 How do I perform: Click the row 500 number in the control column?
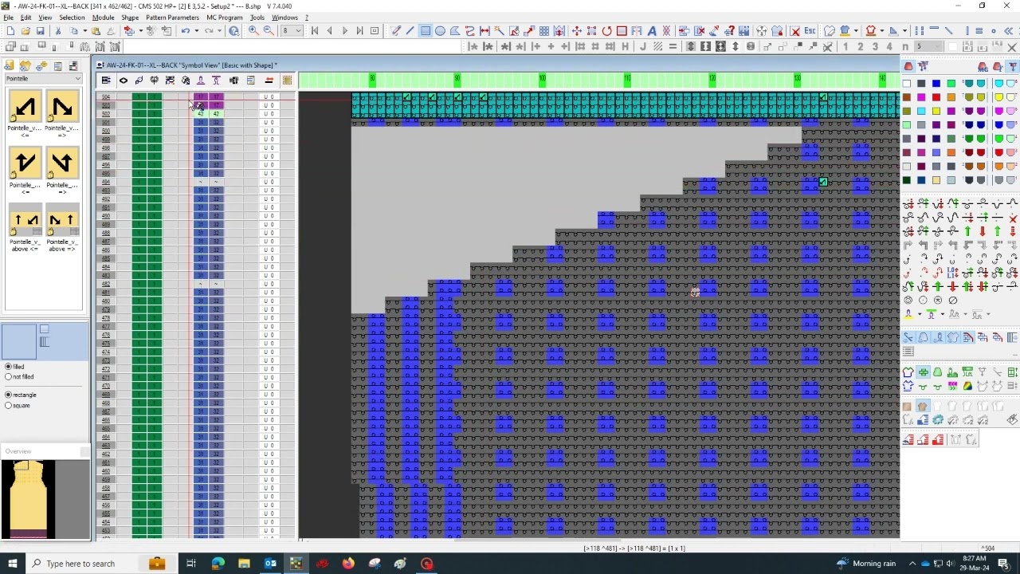click(107, 131)
